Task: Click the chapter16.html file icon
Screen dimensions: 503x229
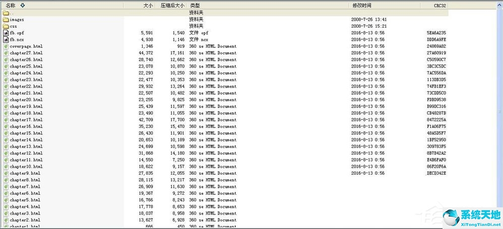Action: 6,126
